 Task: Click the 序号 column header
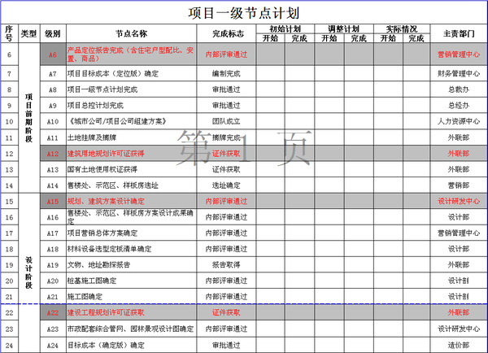pyautogui.click(x=9, y=33)
